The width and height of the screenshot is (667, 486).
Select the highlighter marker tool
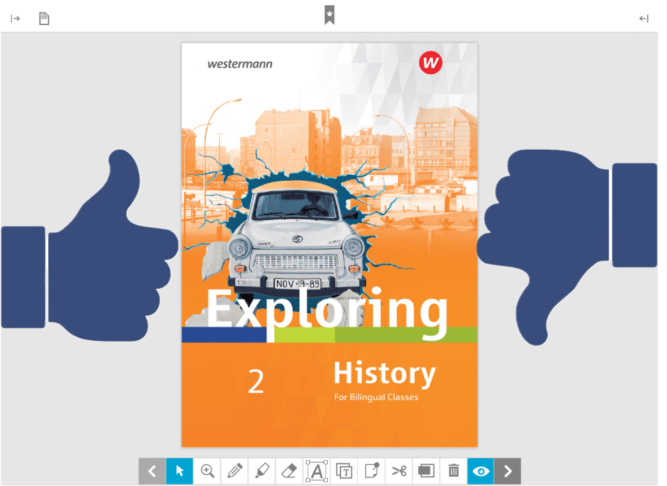262,471
